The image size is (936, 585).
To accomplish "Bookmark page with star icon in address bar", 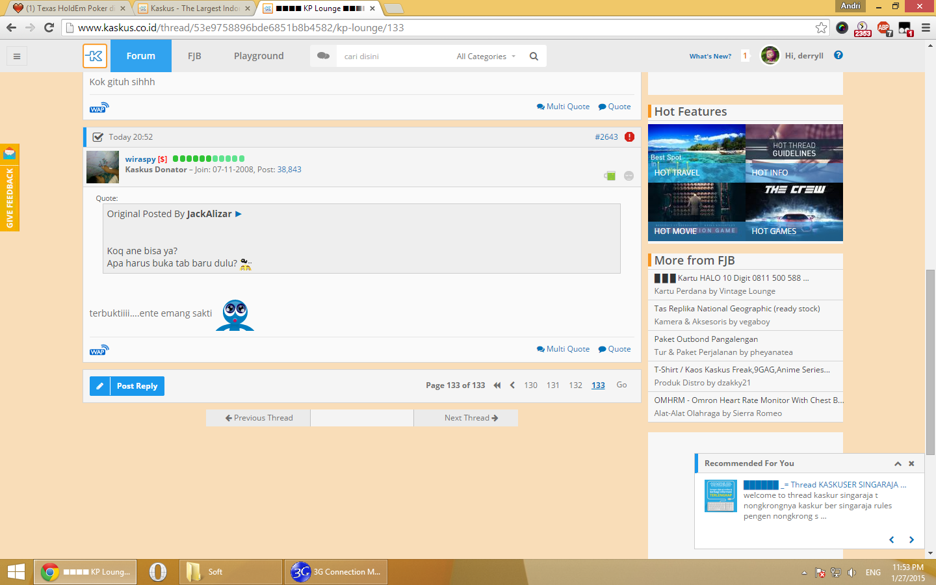I will tap(822, 27).
